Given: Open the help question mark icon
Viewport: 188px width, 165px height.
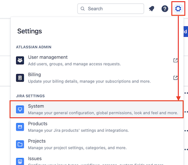Looking at the screenshot, I should pyautogui.click(x=165, y=9).
